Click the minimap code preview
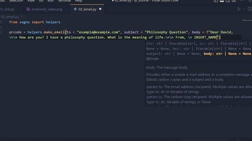The width and height of the screenshot is (252, 141). 247,20
